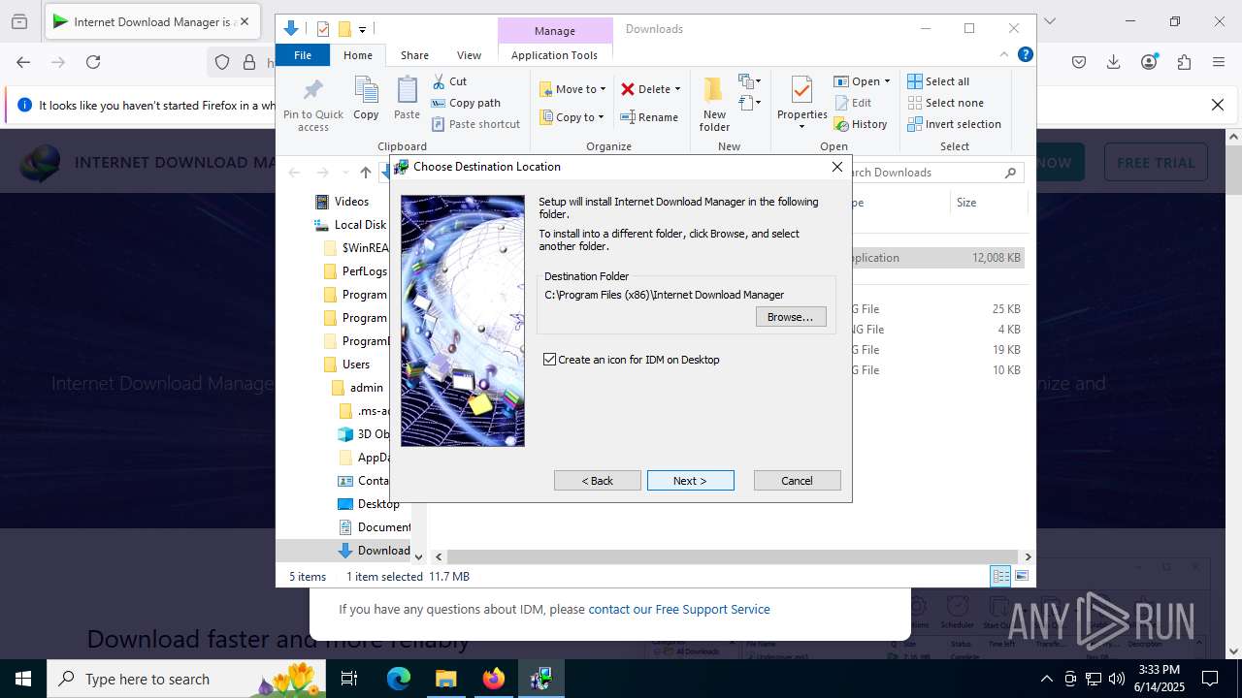Click the FREE TRIAL button on webpage
Image resolution: width=1242 pixels, height=698 pixels.
coord(1156,163)
